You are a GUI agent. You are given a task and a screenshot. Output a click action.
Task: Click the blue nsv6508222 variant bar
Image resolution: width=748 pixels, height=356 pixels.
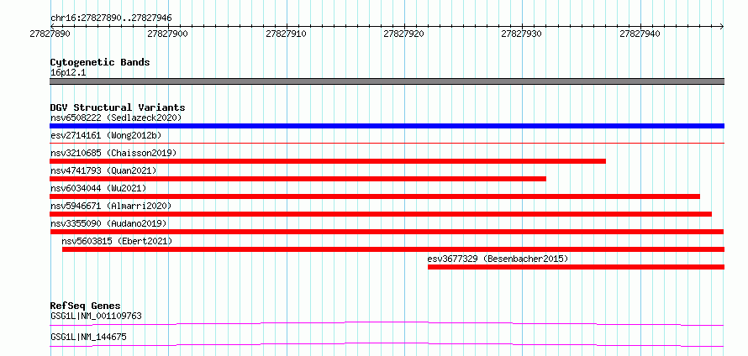(x=387, y=126)
